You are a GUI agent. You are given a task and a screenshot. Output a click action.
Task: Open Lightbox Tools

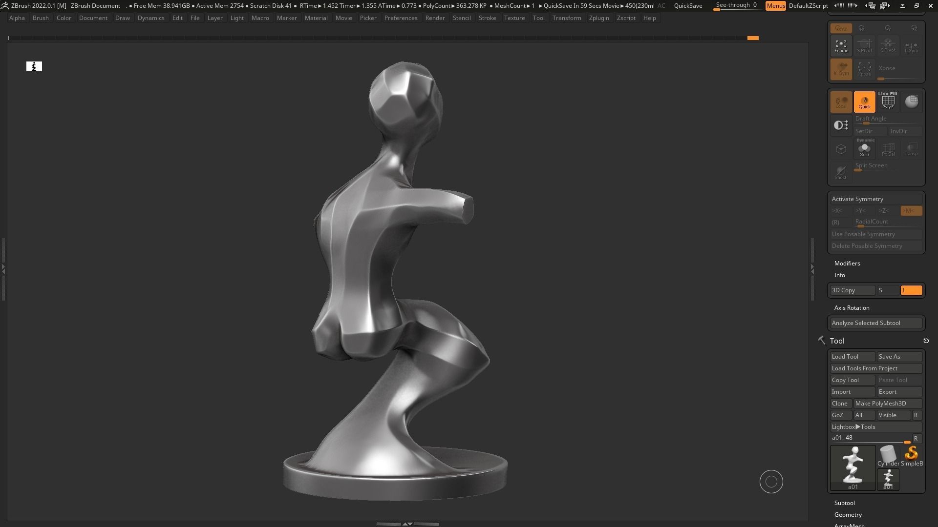876,427
